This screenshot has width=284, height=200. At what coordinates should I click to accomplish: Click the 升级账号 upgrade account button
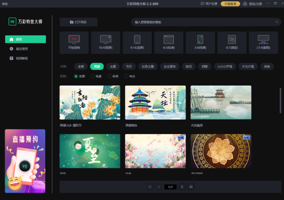click(230, 4)
